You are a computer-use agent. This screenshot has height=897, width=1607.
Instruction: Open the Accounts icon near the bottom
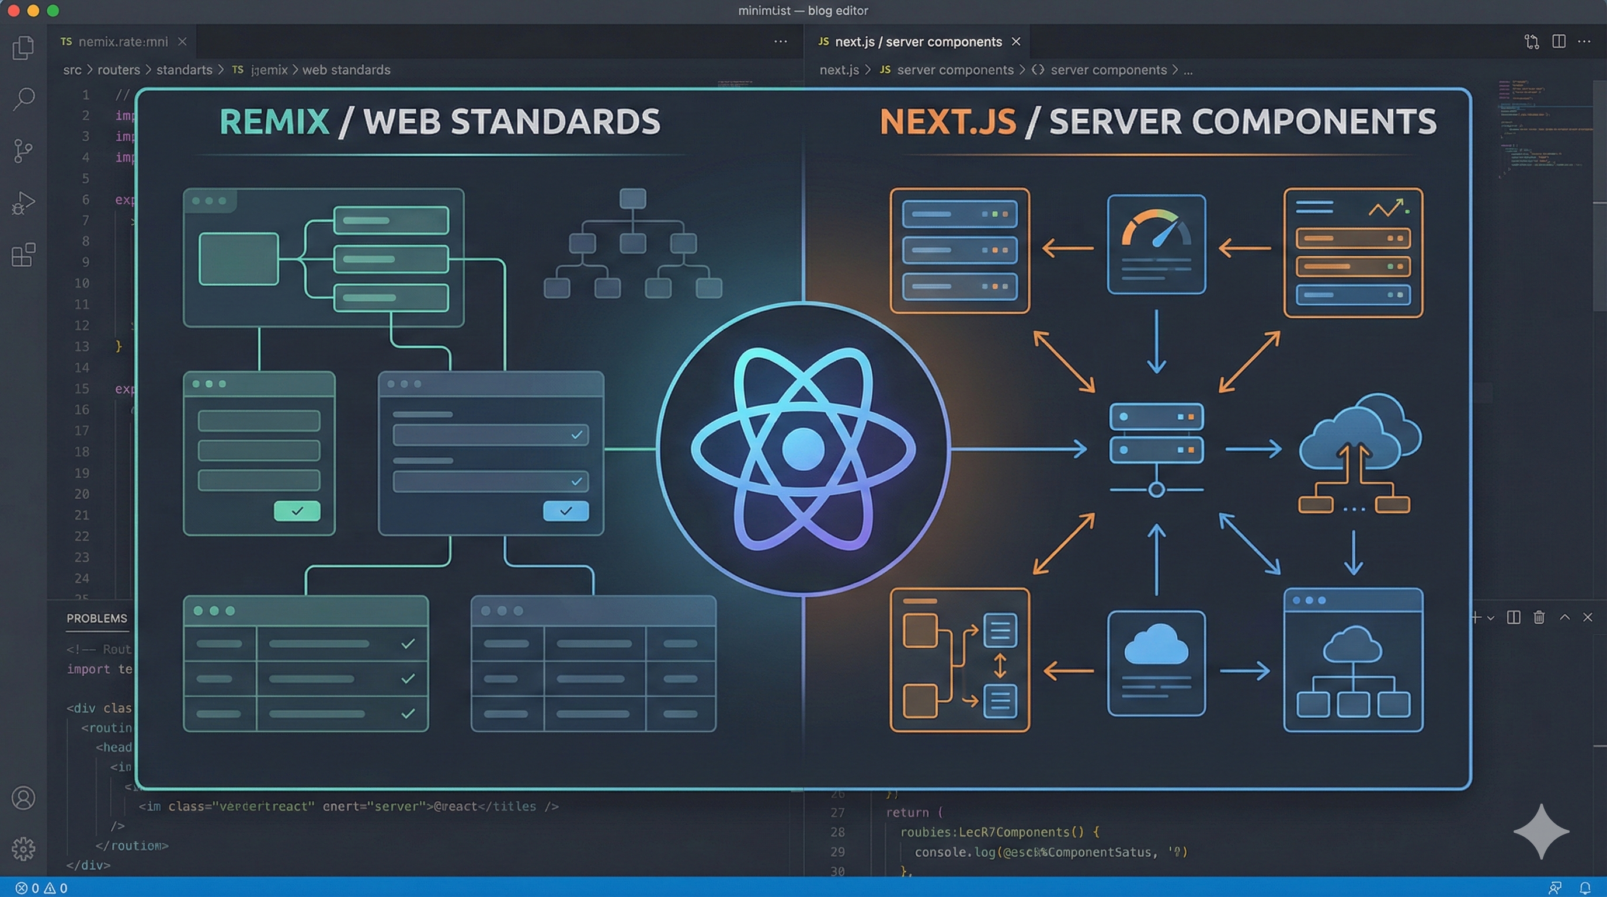point(23,797)
